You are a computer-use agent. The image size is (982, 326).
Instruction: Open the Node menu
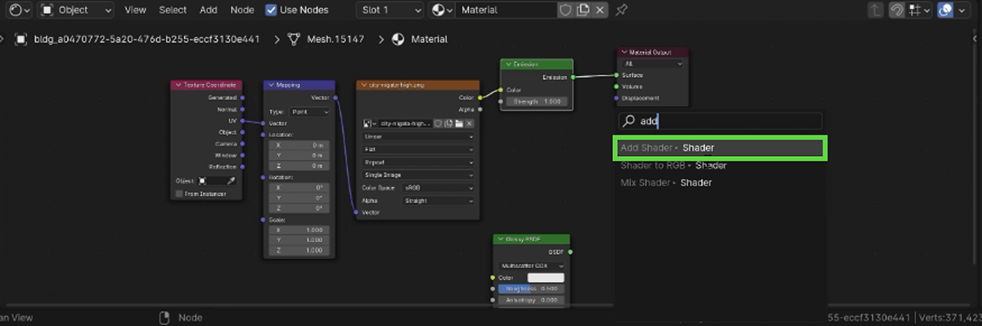point(242,10)
